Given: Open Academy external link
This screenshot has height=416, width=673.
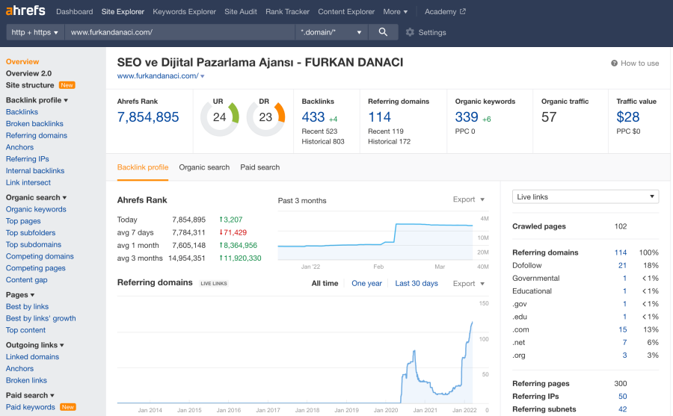Looking at the screenshot, I should (445, 12).
